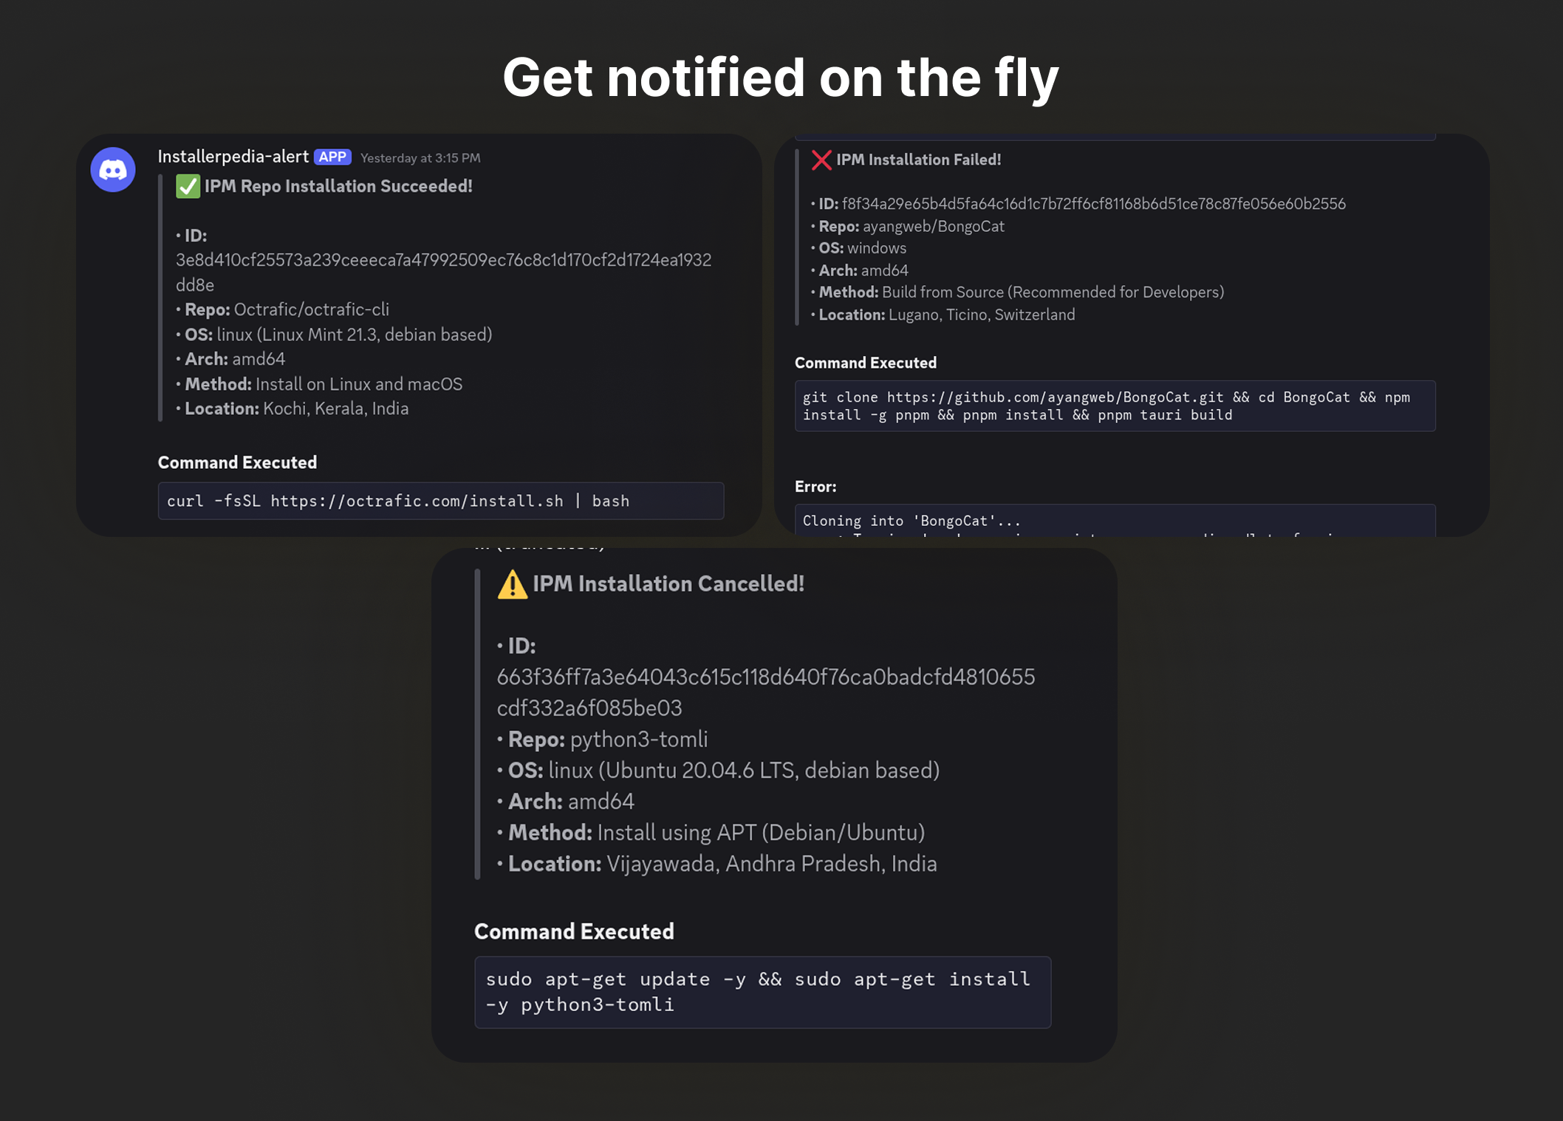Select the git clone BongoCat command block

click(1114, 406)
